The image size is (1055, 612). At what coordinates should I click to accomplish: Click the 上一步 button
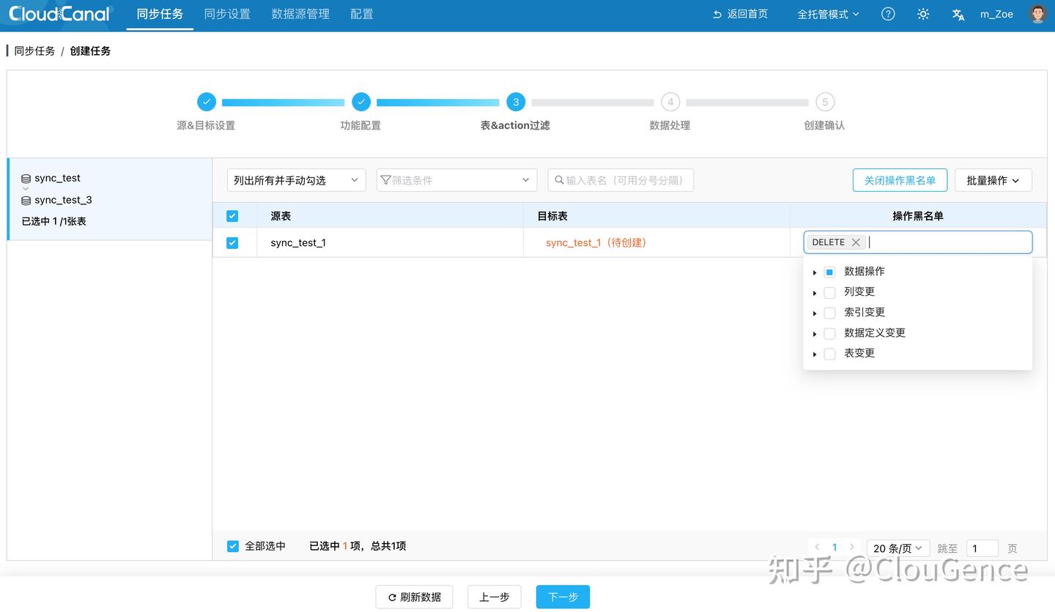tap(495, 597)
